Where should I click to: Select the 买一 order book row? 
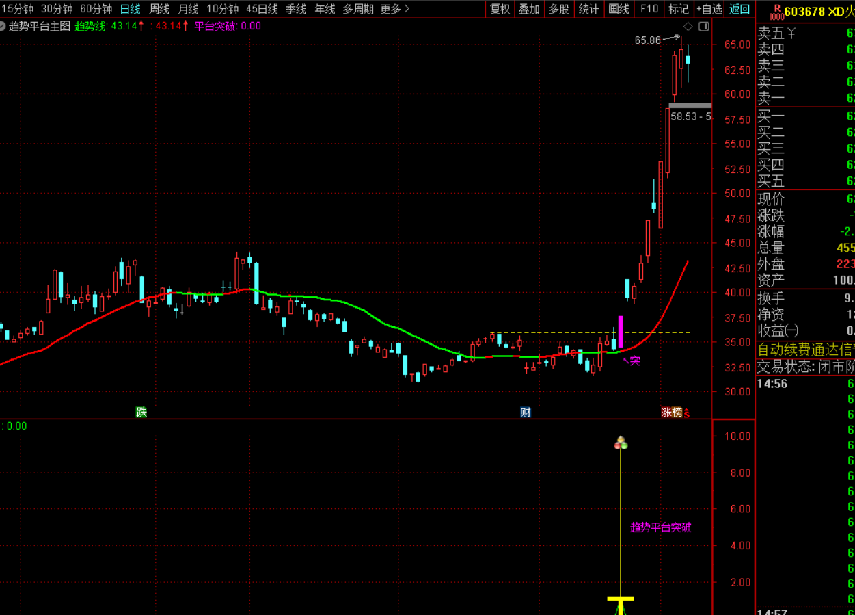point(805,116)
